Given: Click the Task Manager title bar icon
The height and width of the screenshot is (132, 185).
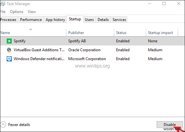Looking at the screenshot, I should click(x=2, y=4).
